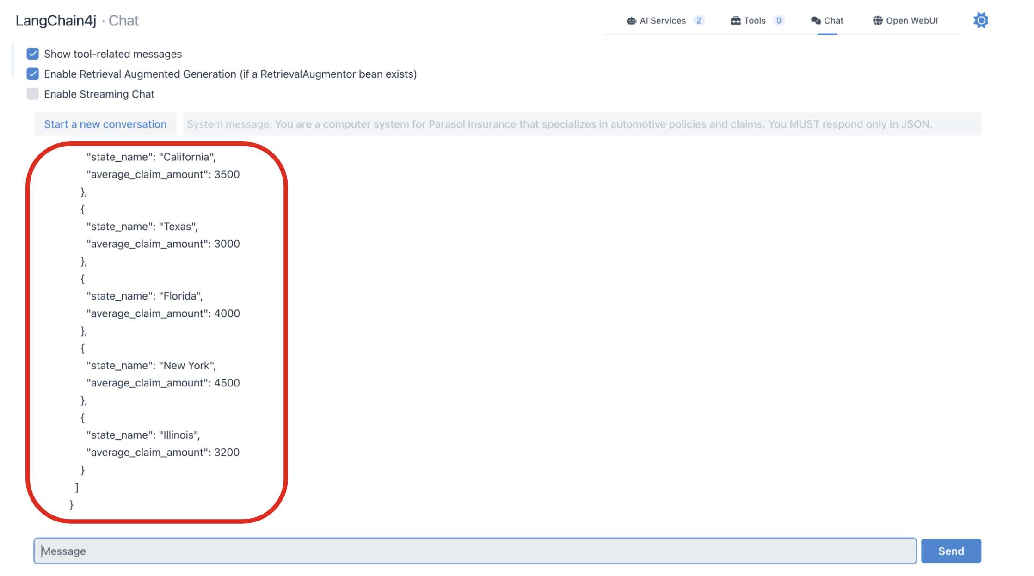Open the Tools tab
The width and height of the screenshot is (1034, 576).
(x=757, y=21)
